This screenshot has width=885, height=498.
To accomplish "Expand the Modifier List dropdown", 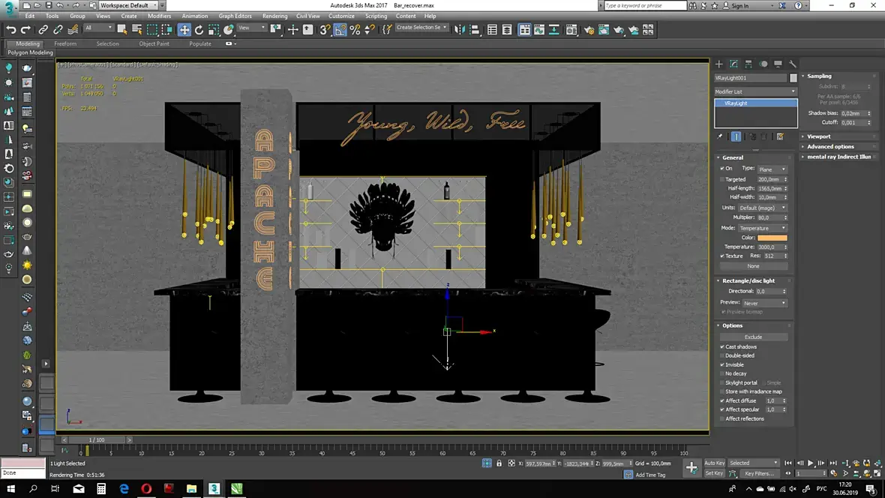I will tap(755, 91).
